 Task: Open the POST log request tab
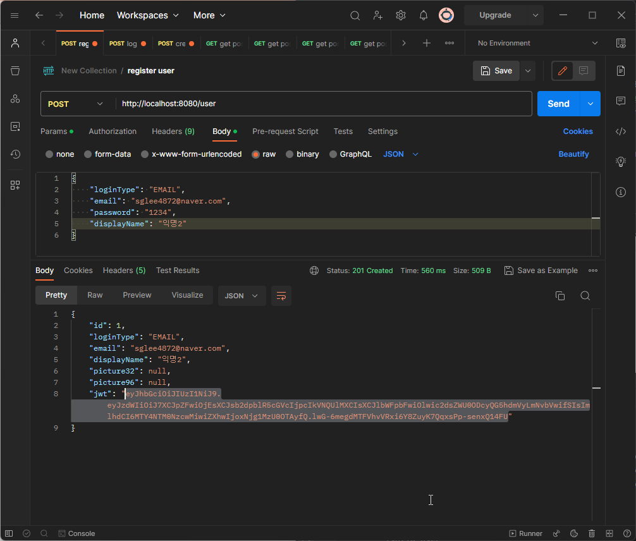(x=127, y=44)
